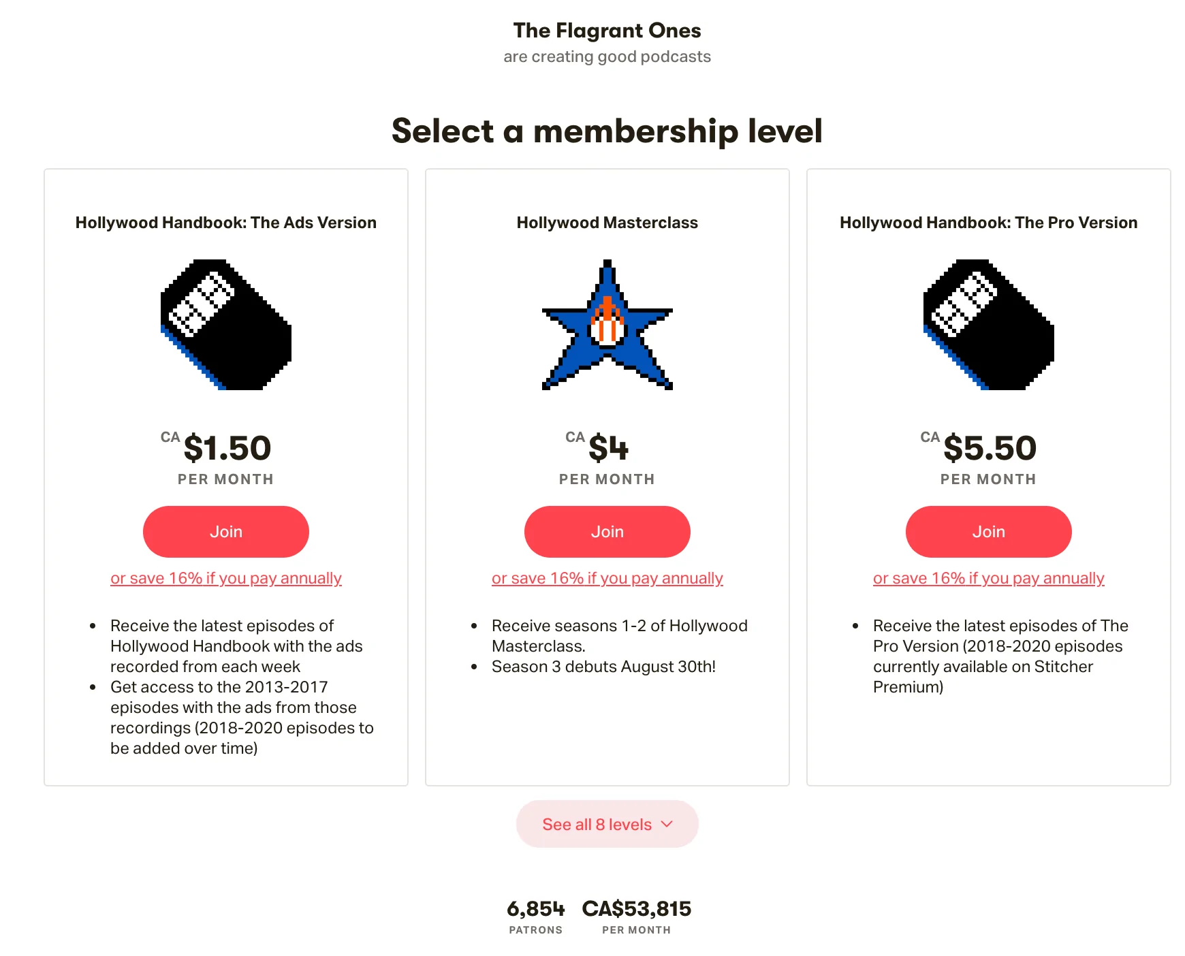
Task: Click the CA$4 per month price
Action: [608, 448]
